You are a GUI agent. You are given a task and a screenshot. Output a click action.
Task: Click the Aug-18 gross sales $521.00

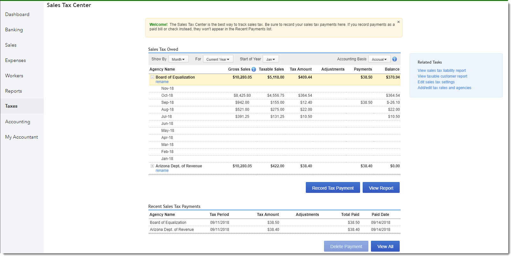point(242,110)
